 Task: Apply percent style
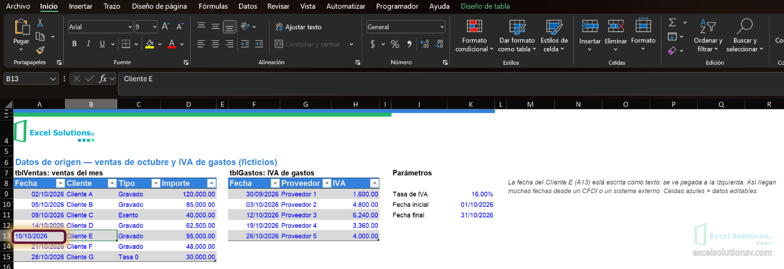point(395,44)
